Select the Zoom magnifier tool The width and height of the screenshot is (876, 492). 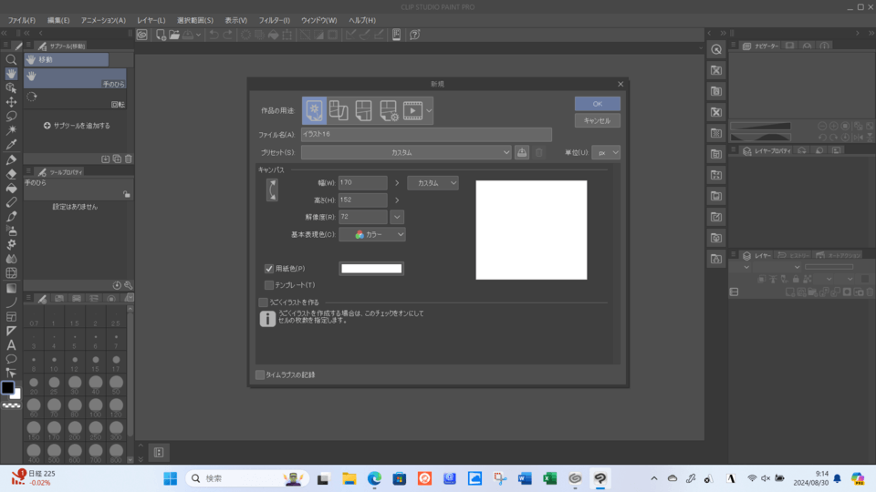[11, 60]
